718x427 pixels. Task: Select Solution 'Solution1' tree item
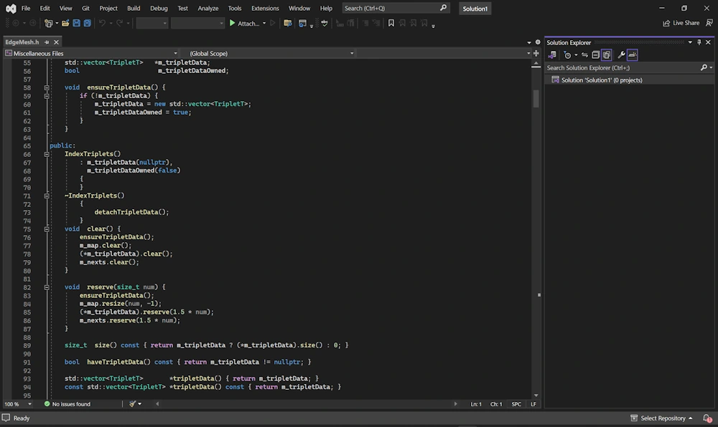[x=602, y=80]
